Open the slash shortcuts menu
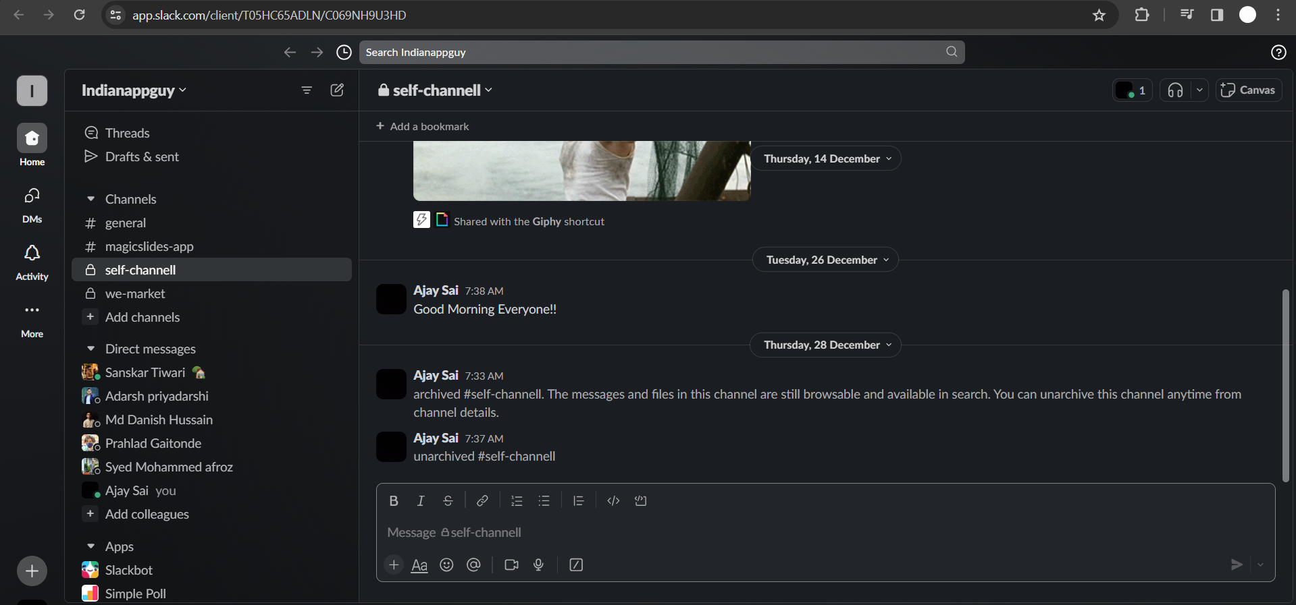Screen dimensions: 1296x605 [576, 565]
